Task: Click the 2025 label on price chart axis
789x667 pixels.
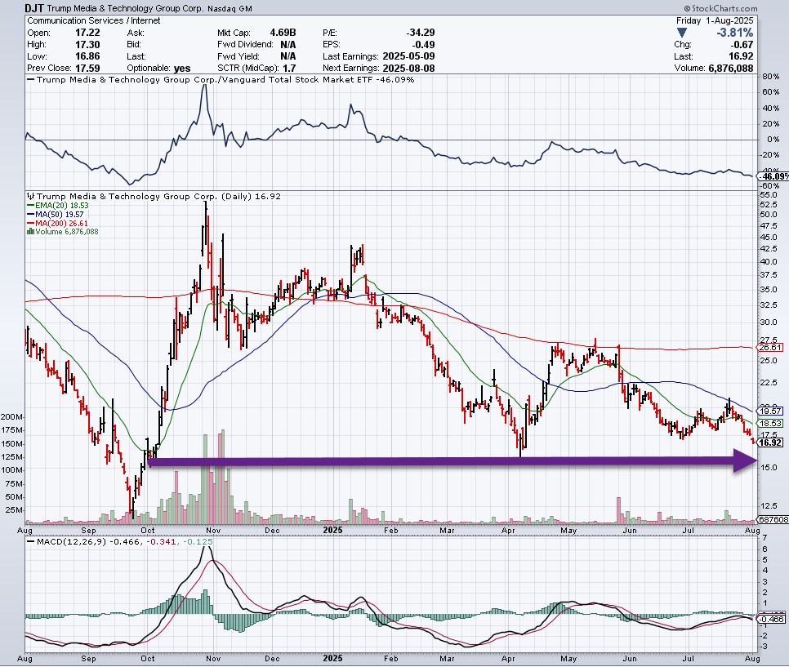Action: tap(332, 530)
